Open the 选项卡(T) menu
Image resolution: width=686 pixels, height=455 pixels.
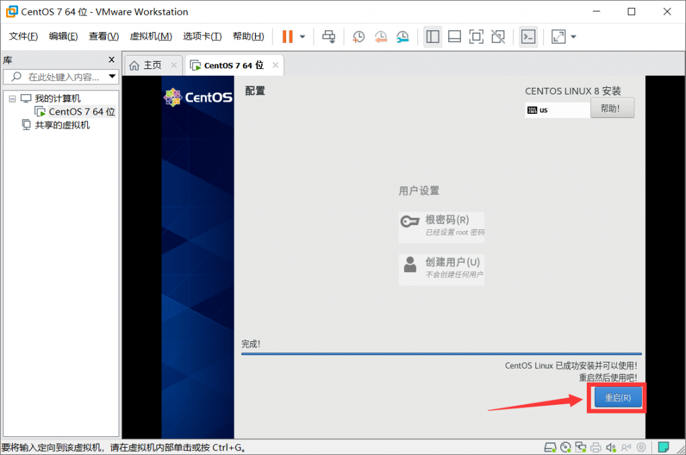(202, 36)
